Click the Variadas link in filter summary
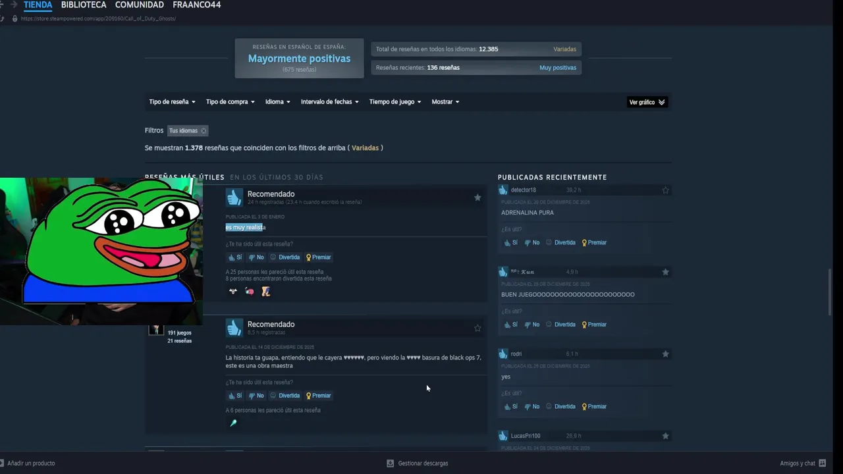This screenshot has height=474, width=843. click(x=365, y=148)
